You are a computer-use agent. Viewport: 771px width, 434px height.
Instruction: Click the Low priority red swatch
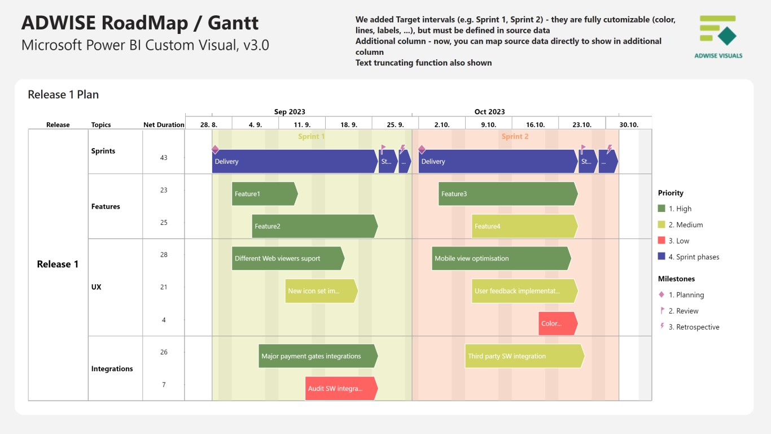tap(662, 241)
